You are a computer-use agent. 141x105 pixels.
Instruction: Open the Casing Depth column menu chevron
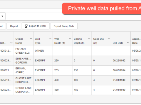[89, 39]
